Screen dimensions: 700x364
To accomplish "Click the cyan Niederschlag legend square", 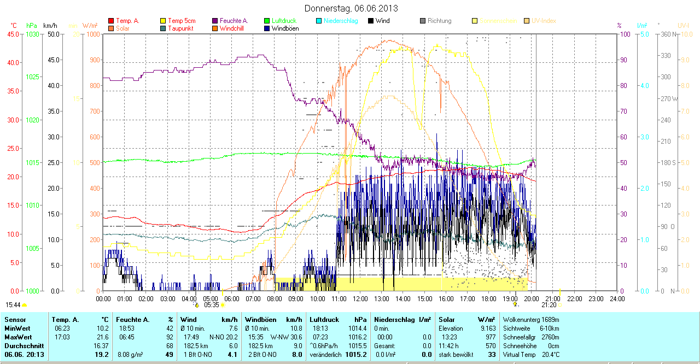I will coord(319,21).
